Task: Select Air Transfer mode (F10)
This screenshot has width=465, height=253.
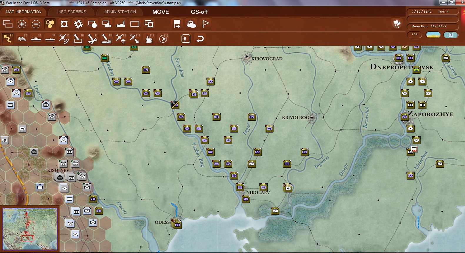Action: pos(135,38)
